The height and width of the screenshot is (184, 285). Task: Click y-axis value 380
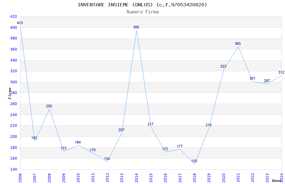point(13,38)
